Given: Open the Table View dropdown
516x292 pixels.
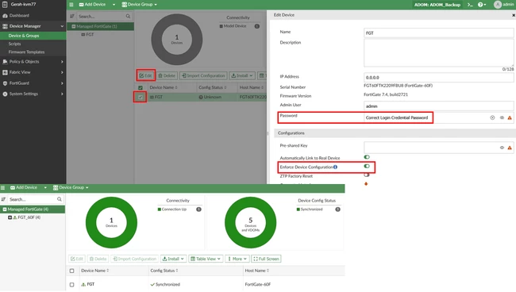Looking at the screenshot, I should [x=206, y=259].
